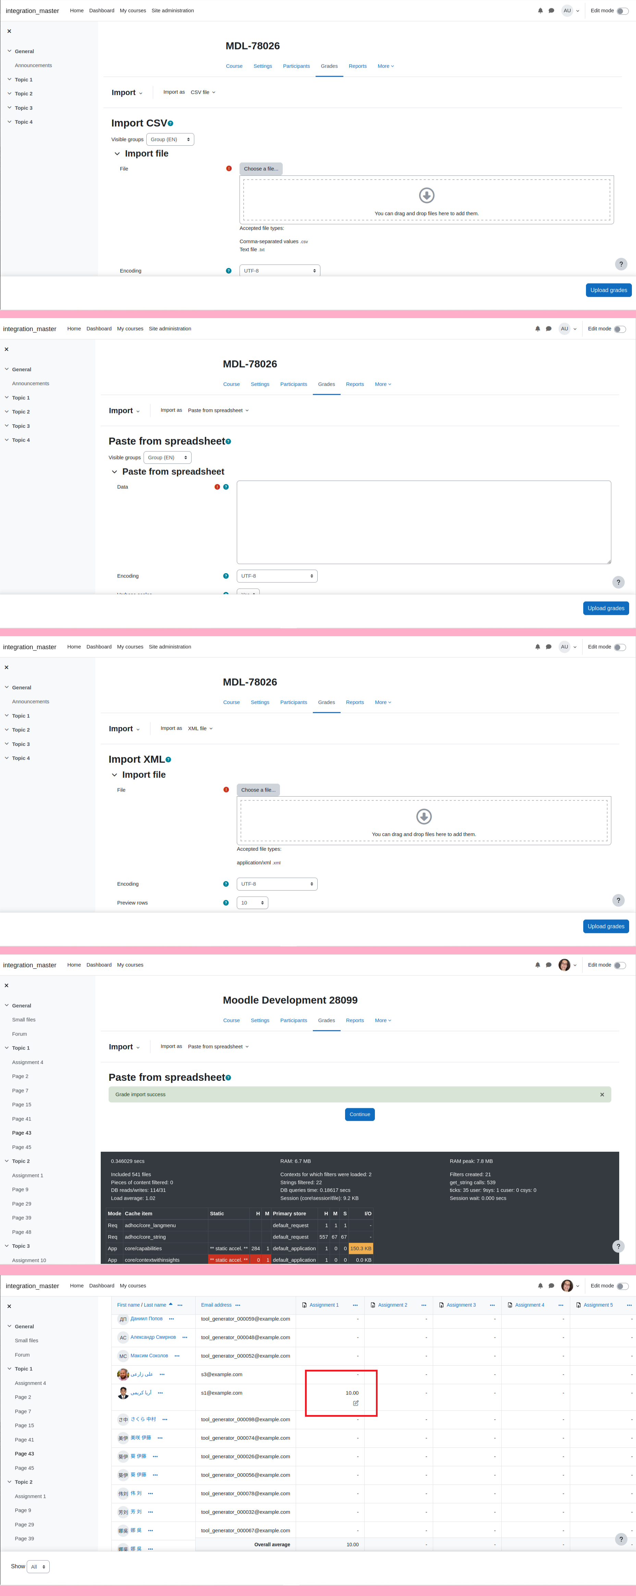
Task: Click the Data field help icon
Action: (226, 487)
